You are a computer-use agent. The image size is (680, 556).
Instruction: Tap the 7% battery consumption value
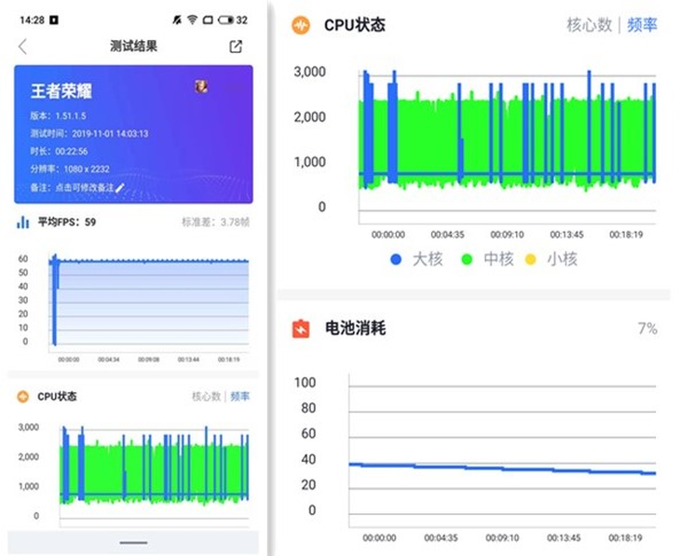point(647,329)
